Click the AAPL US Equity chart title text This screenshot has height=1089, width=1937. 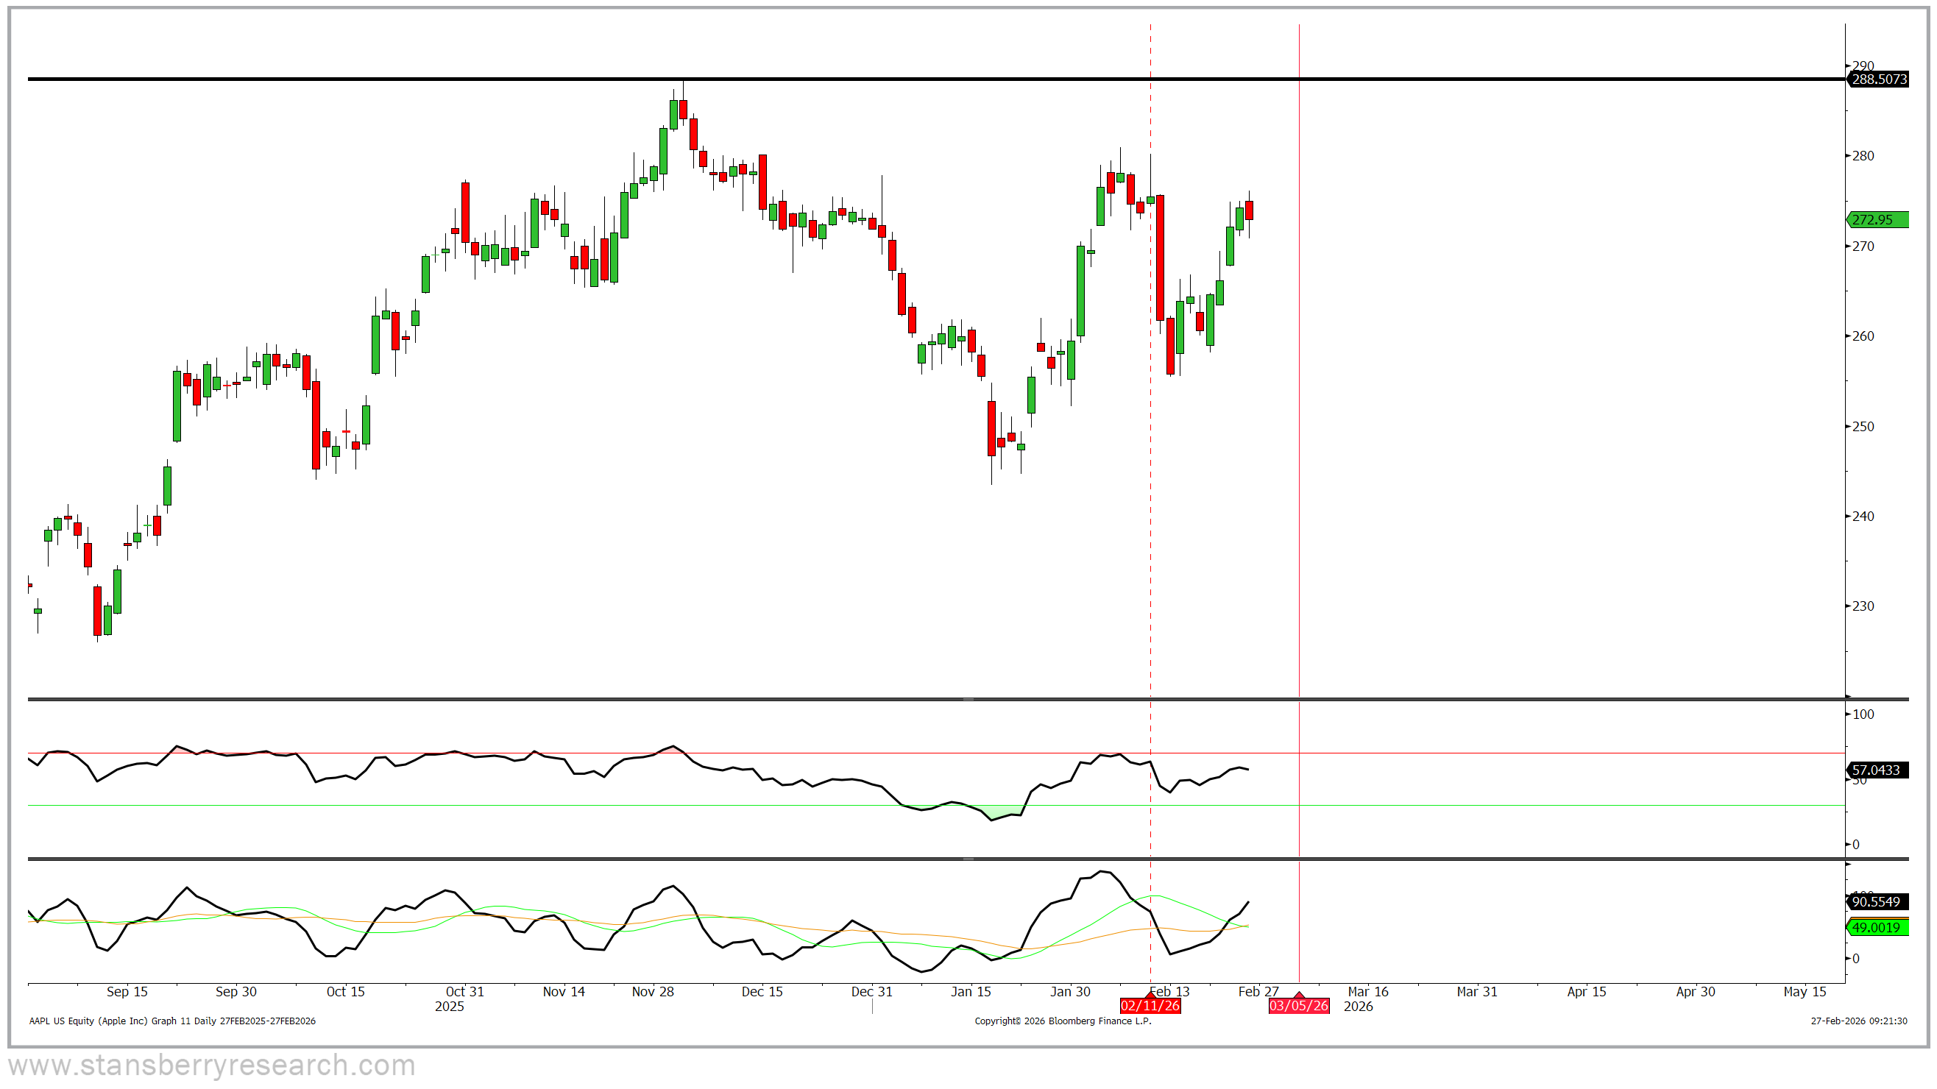pyautogui.click(x=172, y=1021)
